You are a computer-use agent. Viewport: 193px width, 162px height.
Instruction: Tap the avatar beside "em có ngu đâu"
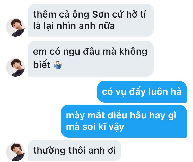click(15, 67)
